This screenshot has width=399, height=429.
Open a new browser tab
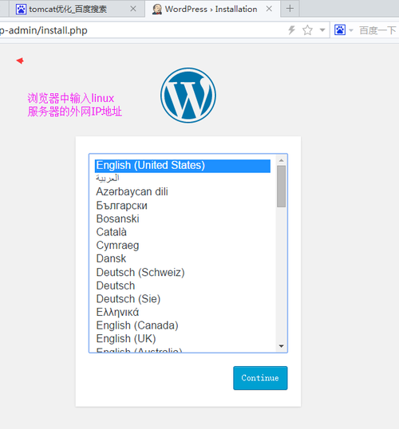point(290,9)
